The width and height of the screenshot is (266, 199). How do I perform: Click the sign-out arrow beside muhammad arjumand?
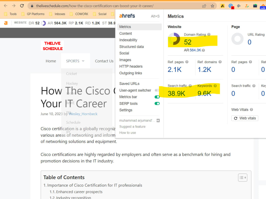pyautogui.click(x=158, y=120)
